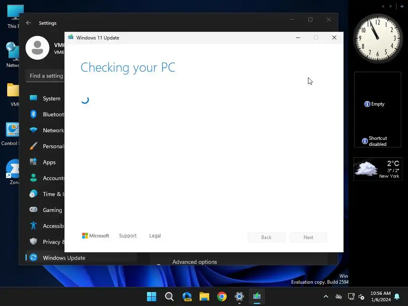
Task: Click the display tray icon with a warning mark
Action: [x=351, y=296]
